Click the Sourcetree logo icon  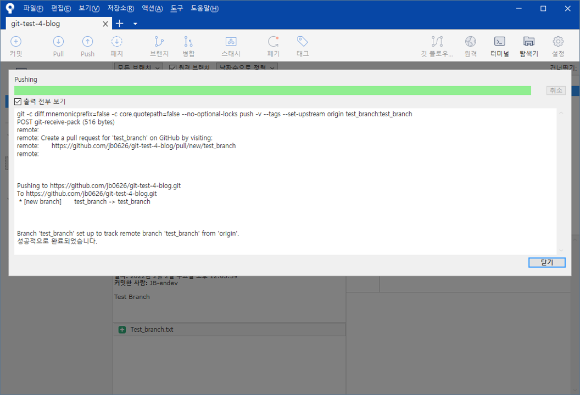(10, 8)
